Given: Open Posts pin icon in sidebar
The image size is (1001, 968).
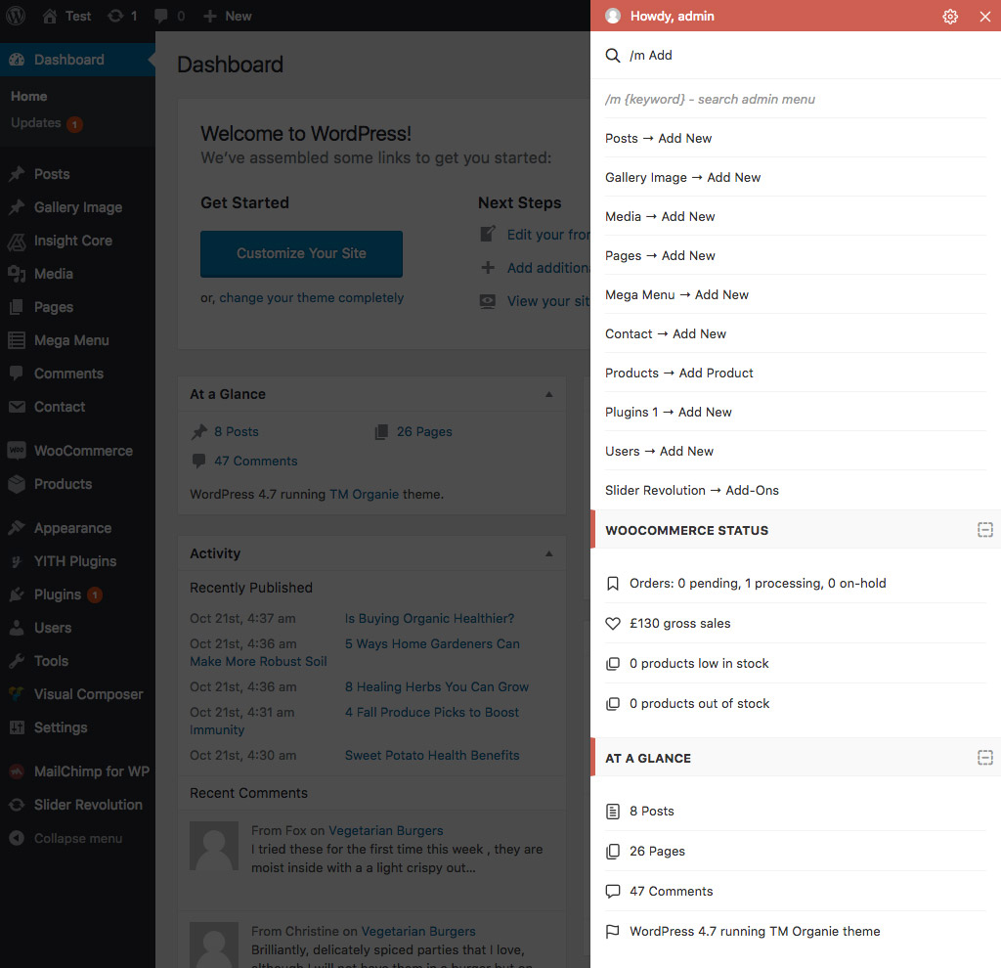Looking at the screenshot, I should tap(17, 174).
